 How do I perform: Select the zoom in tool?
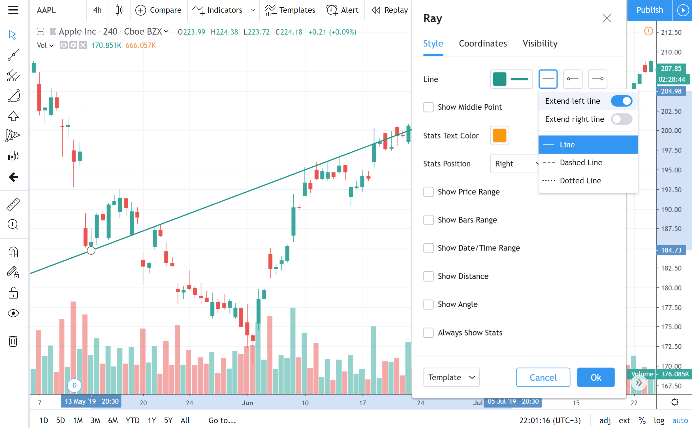pos(13,224)
